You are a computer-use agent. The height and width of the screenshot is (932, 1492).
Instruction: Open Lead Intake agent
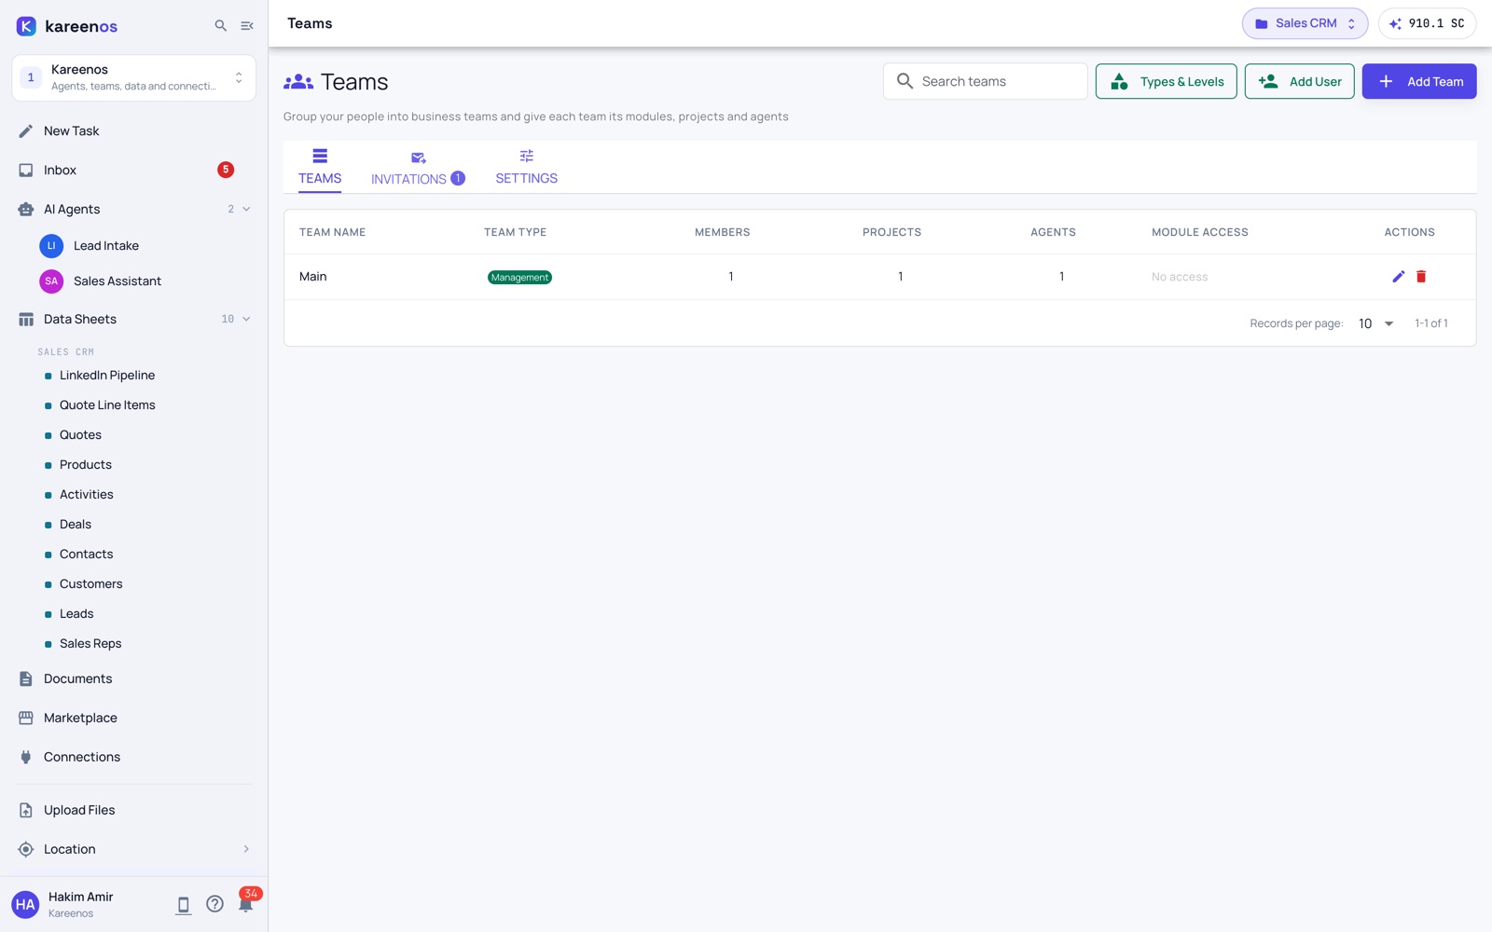145,246
